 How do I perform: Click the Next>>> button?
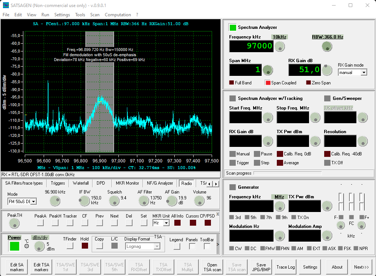tap(361, 267)
